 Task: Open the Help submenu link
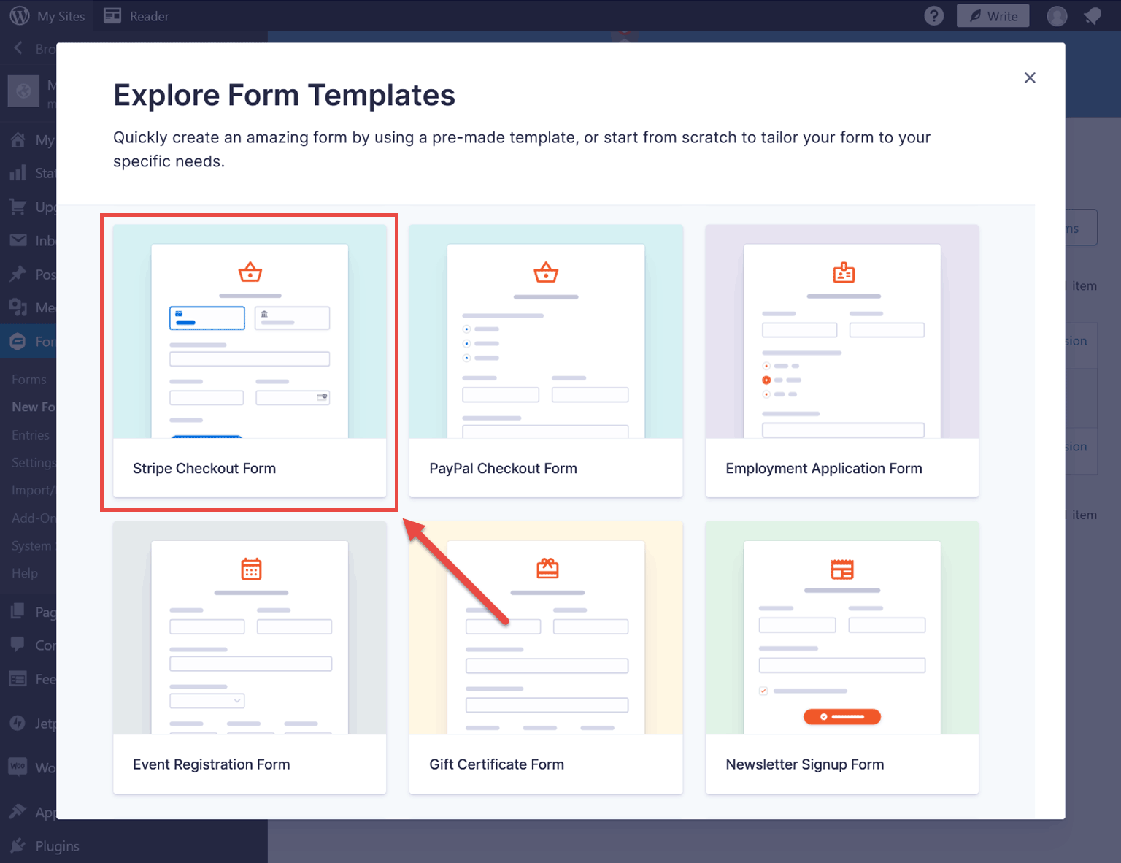point(25,573)
